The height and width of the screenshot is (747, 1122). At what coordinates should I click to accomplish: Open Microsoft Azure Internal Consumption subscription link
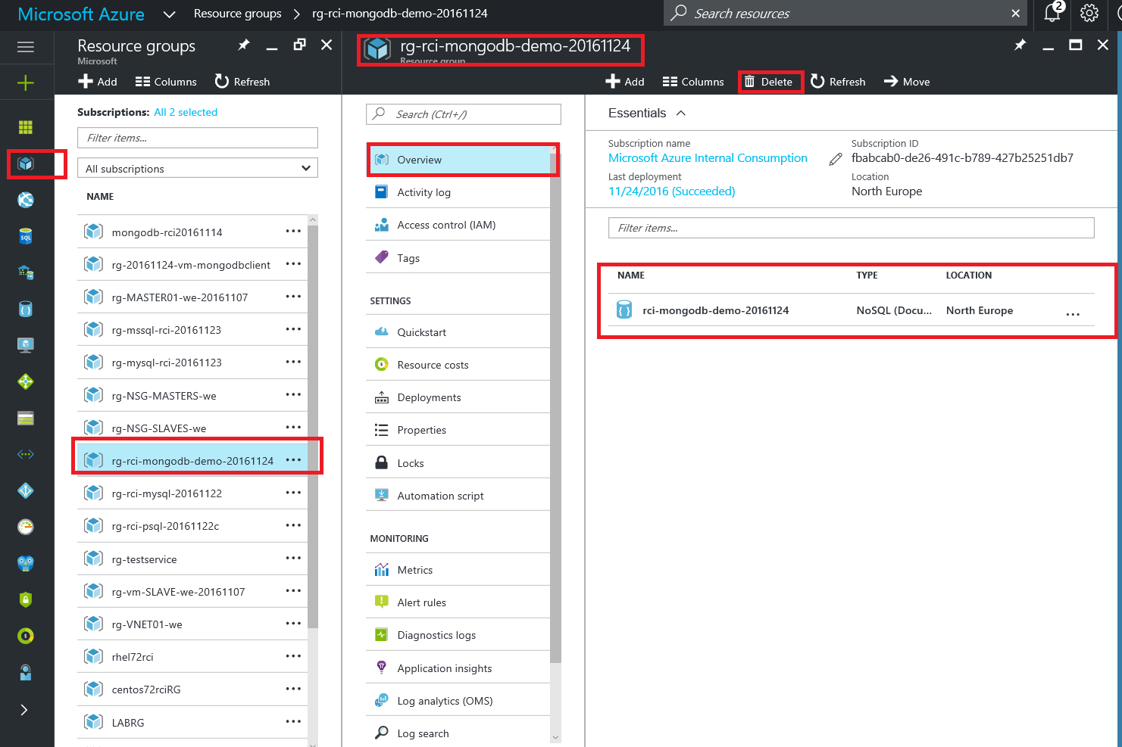point(708,158)
